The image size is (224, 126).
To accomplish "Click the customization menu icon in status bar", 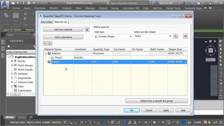I will click(221, 122).
